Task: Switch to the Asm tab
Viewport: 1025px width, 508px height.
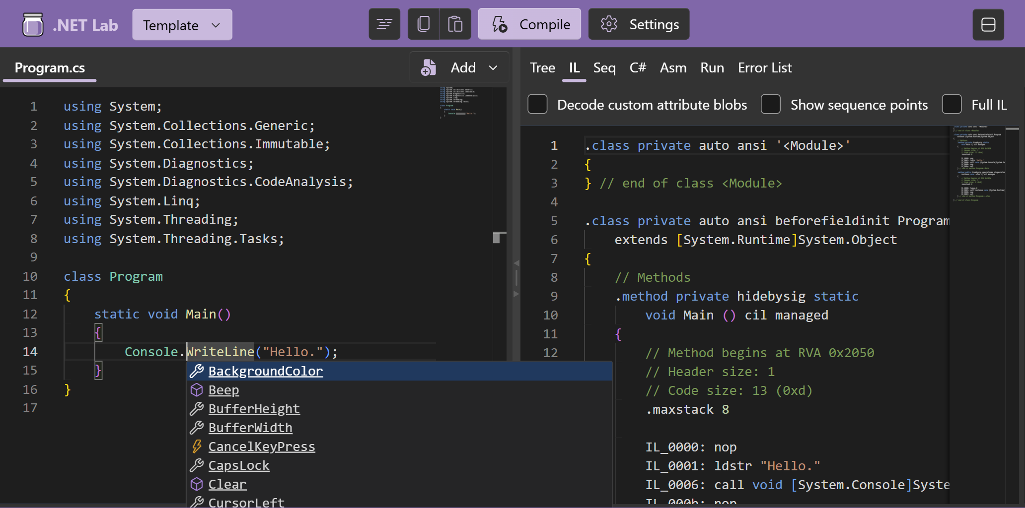Action: [x=673, y=68]
